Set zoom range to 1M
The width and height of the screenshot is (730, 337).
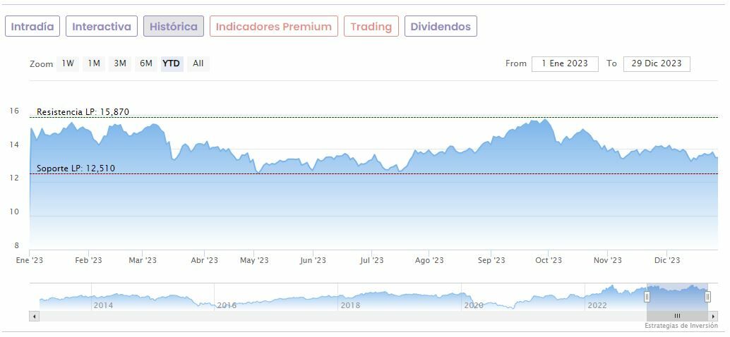(94, 63)
